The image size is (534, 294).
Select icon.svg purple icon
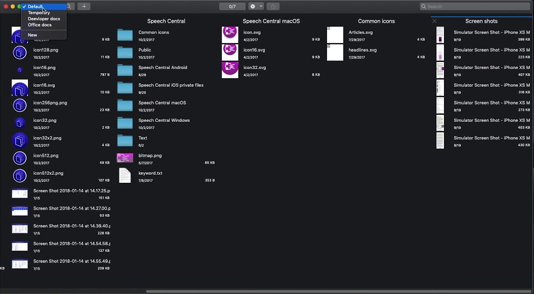(x=230, y=35)
